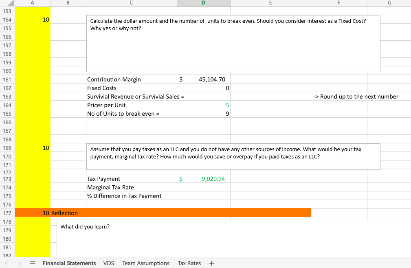Select the Tax Payment value cell
The height and width of the screenshot is (268, 411).
(203, 179)
